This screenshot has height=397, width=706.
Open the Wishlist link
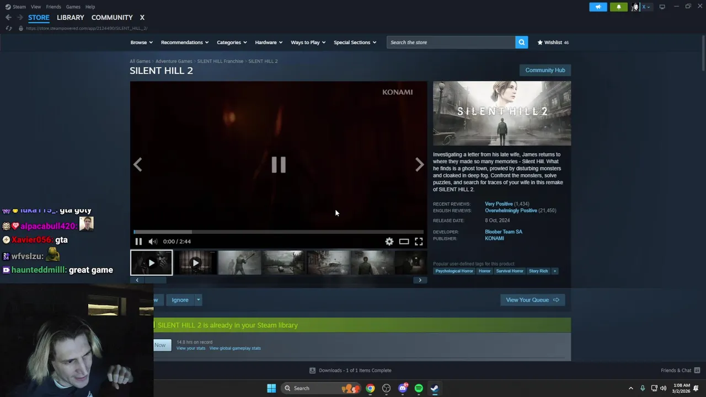[553, 42]
